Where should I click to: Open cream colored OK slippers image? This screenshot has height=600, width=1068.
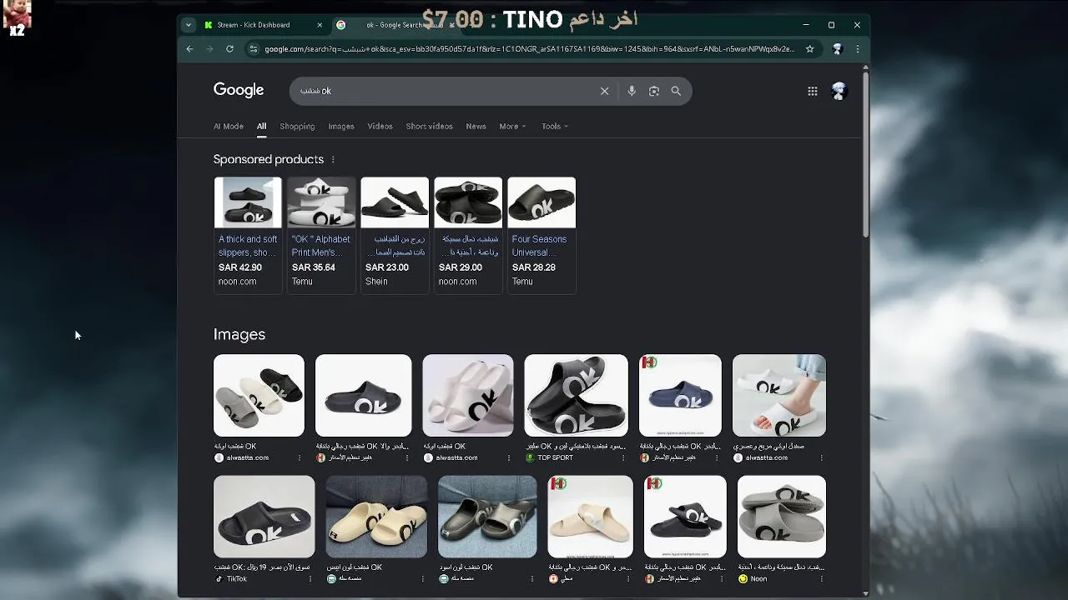click(x=376, y=517)
